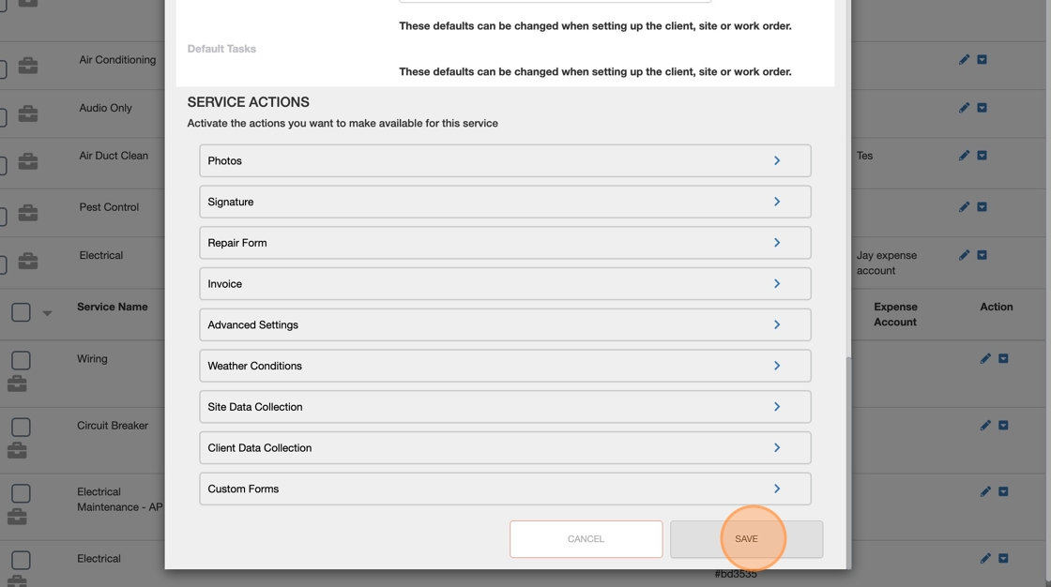This screenshot has width=1051, height=587.
Task: Click the briefcase icon under Wiring checkbox
Action: (x=17, y=384)
